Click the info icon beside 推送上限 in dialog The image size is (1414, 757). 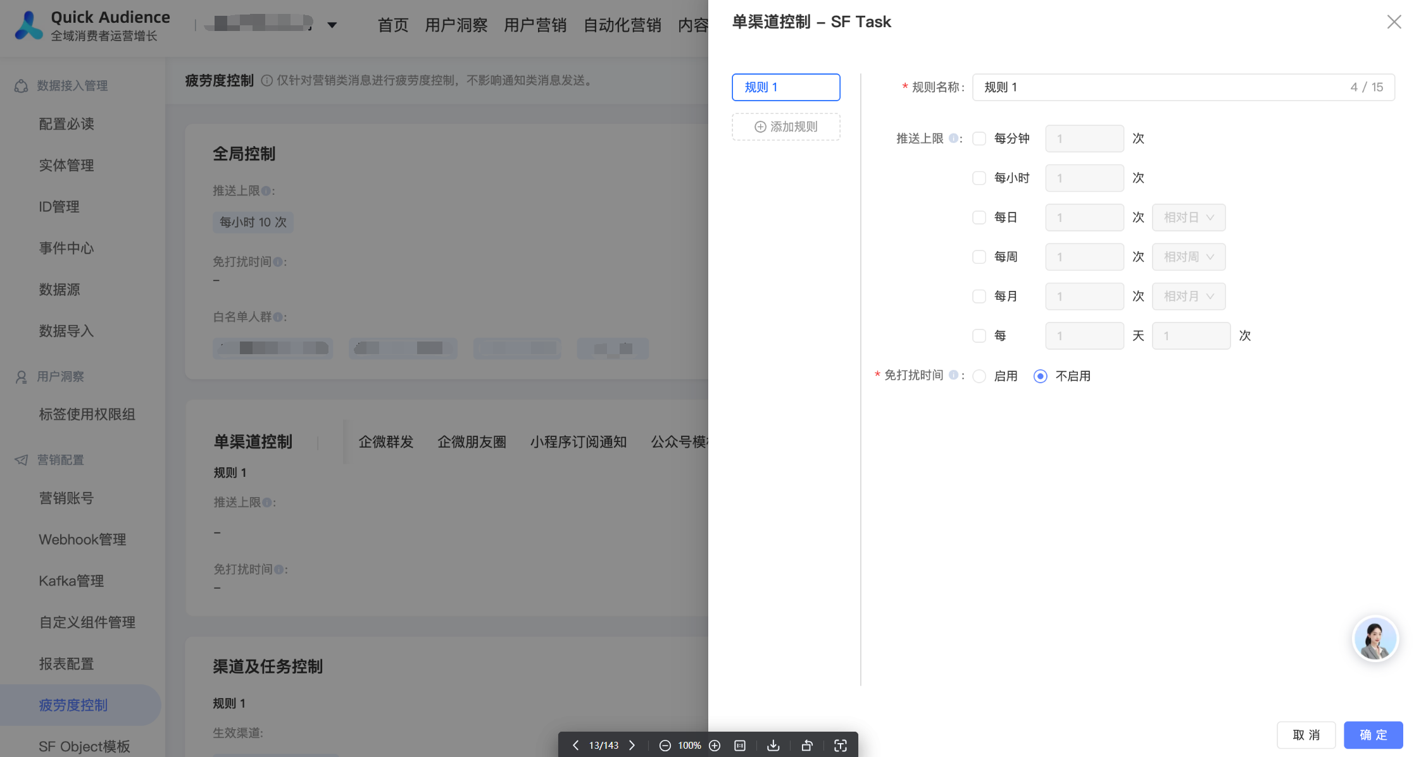(x=953, y=138)
